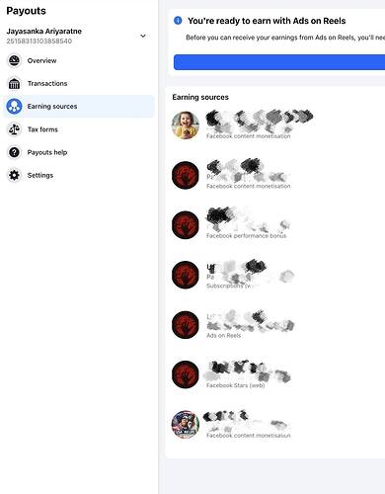Open the Ads on Reels earning source entry

tap(247, 325)
